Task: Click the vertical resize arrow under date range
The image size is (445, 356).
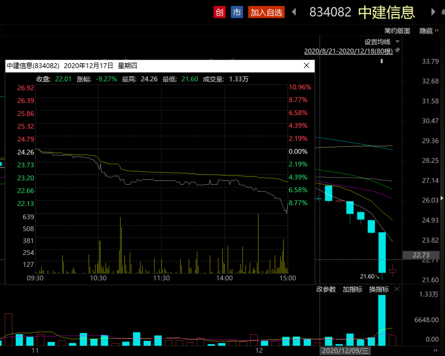Action: tap(382, 61)
